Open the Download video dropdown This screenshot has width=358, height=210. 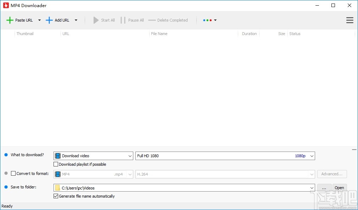129,156
